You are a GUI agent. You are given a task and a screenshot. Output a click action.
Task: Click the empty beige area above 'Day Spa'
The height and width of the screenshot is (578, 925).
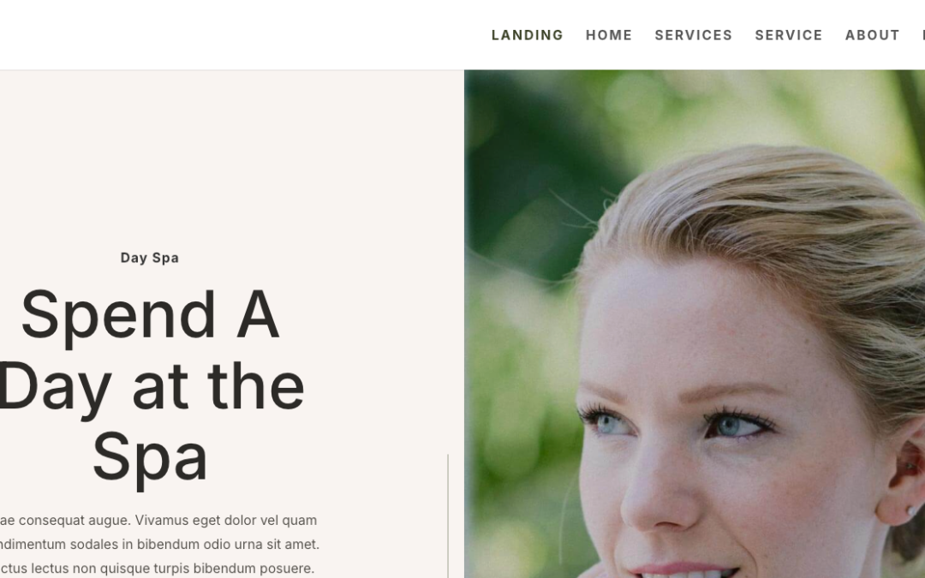coord(230,159)
